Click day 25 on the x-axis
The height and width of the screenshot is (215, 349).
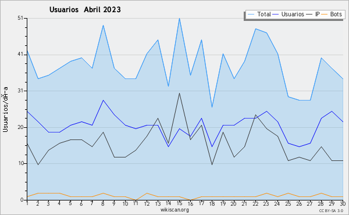(289, 203)
